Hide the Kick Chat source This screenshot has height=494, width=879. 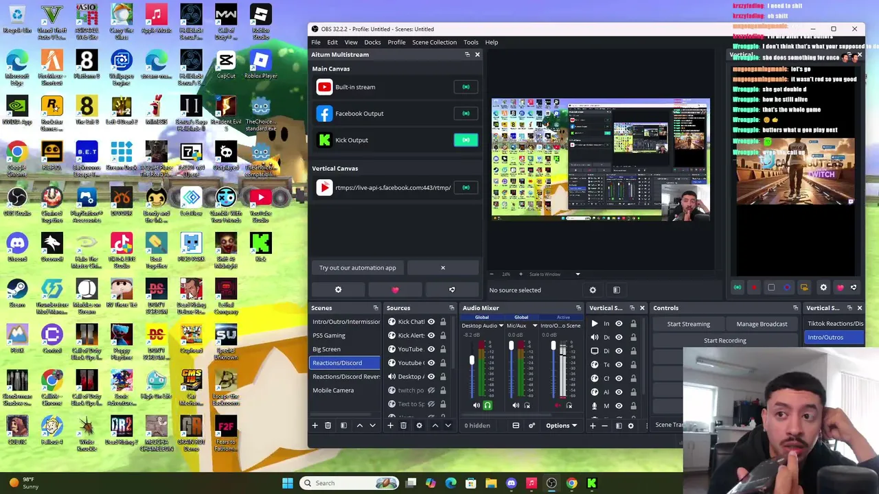point(431,322)
